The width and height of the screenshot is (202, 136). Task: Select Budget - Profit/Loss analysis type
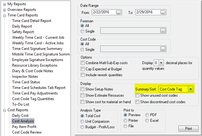tap(82, 127)
